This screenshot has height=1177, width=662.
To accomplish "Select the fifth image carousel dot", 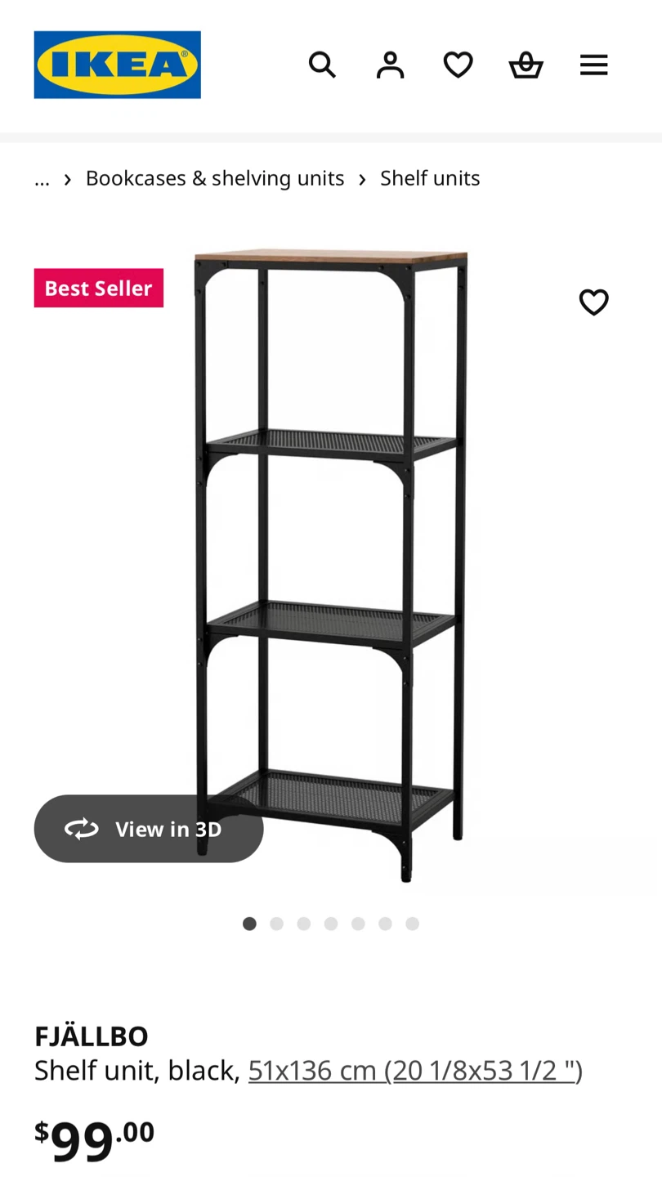I will pos(358,924).
